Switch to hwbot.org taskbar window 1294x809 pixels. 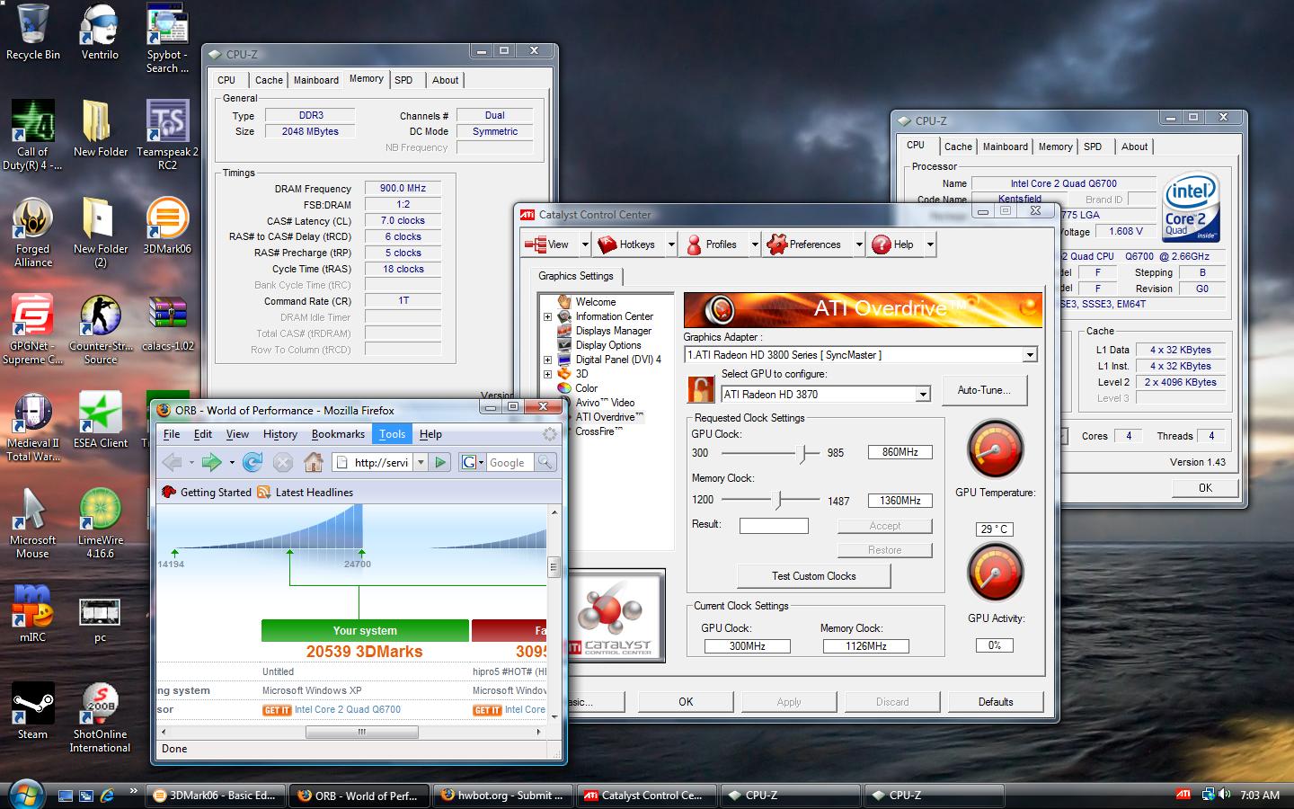(501, 796)
